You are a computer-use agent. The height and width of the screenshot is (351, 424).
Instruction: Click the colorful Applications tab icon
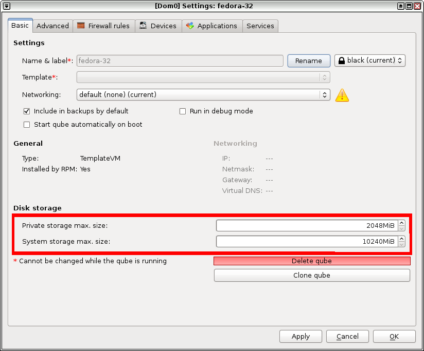click(189, 25)
